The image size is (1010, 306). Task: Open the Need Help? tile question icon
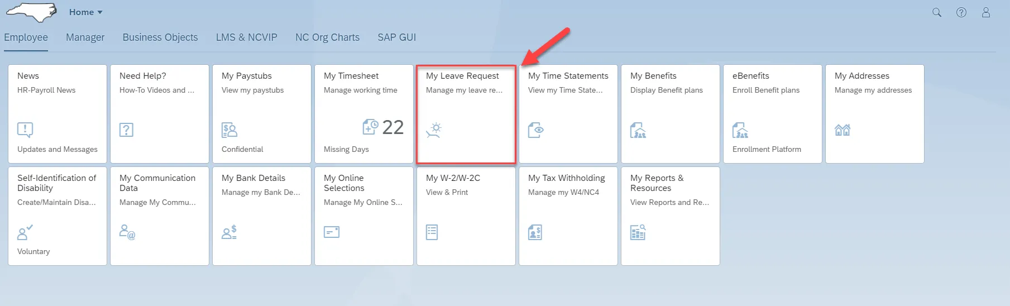click(127, 130)
